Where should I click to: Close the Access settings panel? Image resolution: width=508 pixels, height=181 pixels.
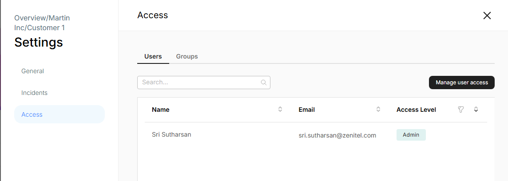click(x=487, y=16)
